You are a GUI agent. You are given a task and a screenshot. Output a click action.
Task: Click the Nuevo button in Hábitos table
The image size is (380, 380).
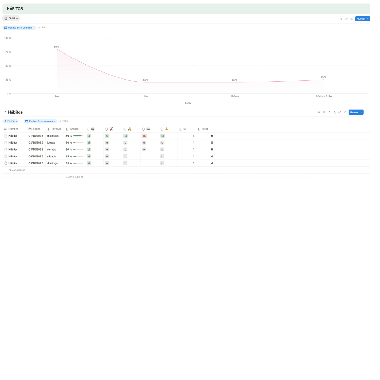click(354, 112)
